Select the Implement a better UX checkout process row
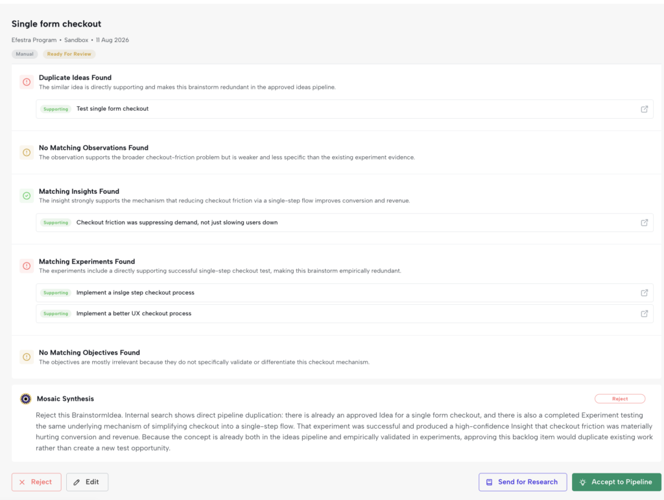664x500 pixels. [344, 314]
